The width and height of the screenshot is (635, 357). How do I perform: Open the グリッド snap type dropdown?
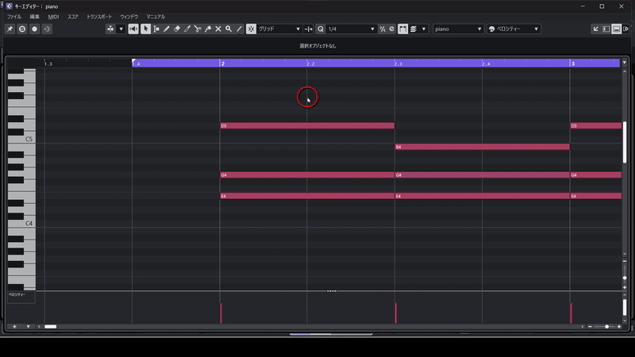(x=279, y=29)
